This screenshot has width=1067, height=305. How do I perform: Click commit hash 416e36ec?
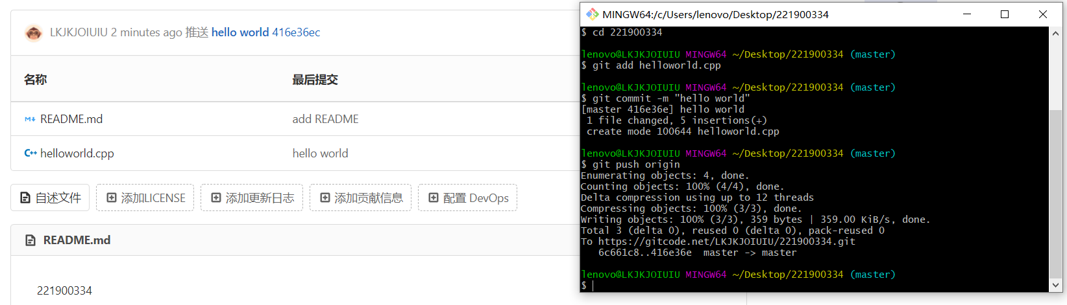coord(297,32)
